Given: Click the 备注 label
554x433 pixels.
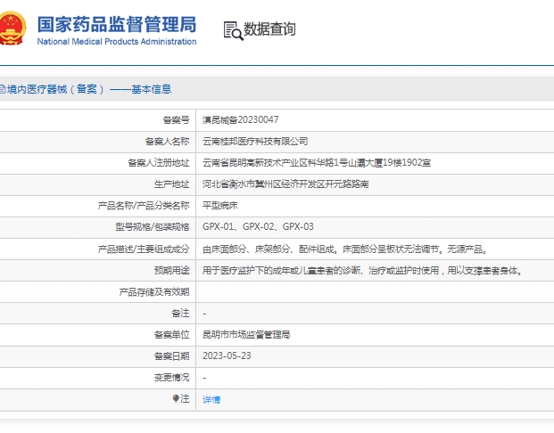Looking at the screenshot, I should pos(180,313).
